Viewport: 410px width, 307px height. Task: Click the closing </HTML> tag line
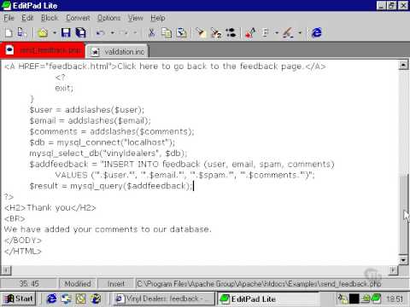coord(23,252)
